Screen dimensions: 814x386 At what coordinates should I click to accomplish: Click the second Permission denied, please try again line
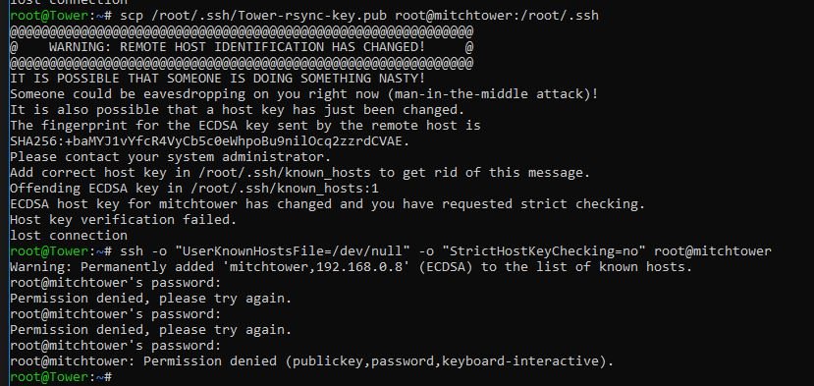[150, 330]
